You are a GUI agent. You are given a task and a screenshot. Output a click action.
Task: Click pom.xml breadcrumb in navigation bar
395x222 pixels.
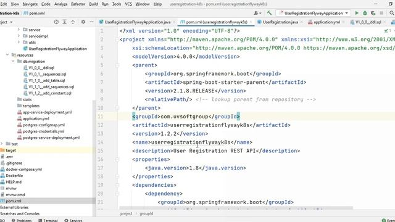[34, 13]
